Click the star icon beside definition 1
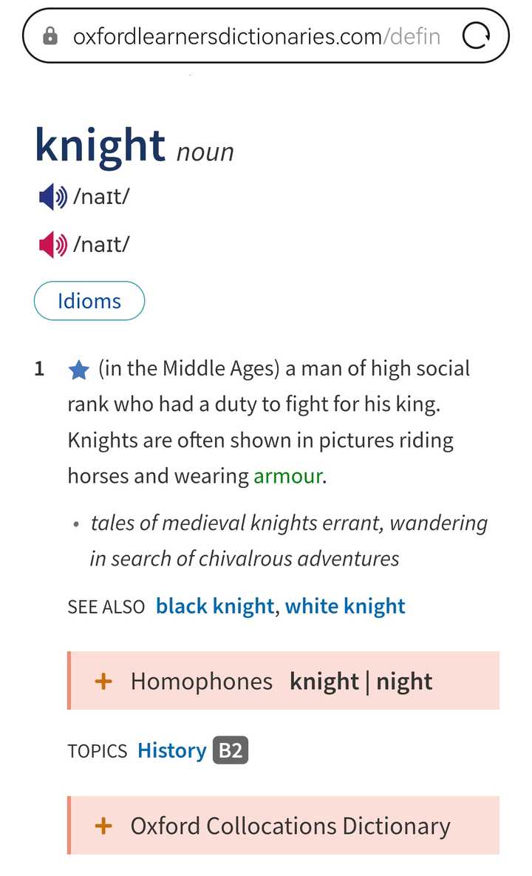532x876 pixels. [x=79, y=368]
